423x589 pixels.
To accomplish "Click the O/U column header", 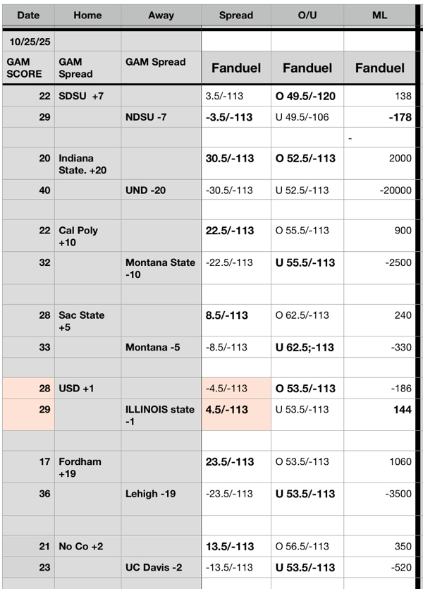I will (x=307, y=15).
